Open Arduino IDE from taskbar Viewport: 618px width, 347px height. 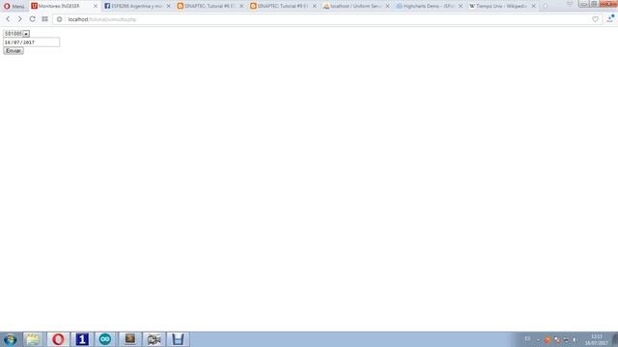tap(105, 339)
